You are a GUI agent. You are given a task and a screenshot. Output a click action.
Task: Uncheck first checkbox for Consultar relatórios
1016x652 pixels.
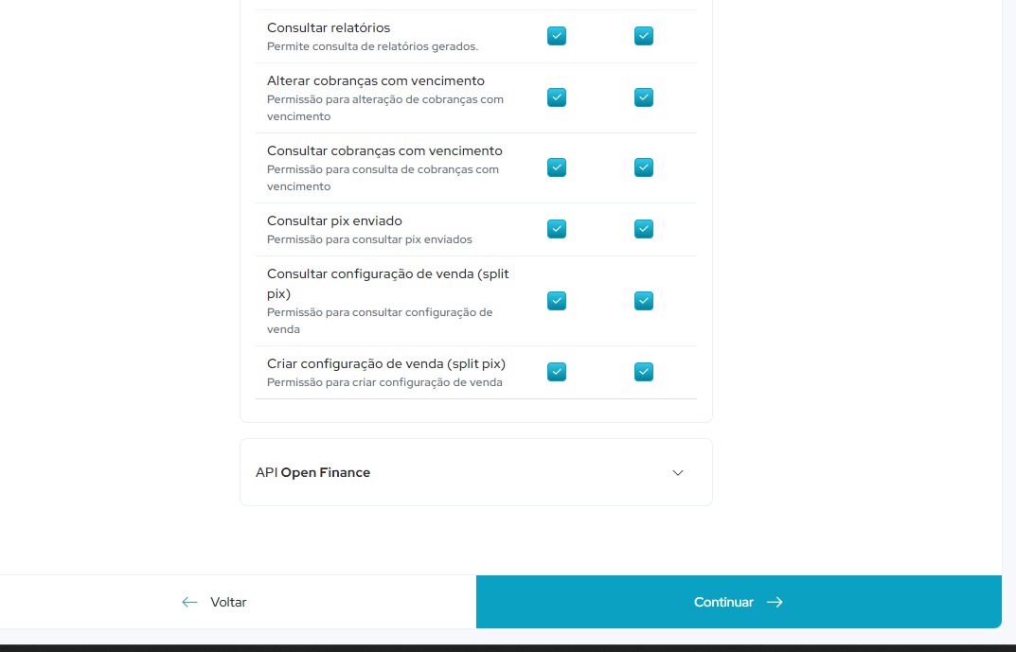[557, 36]
